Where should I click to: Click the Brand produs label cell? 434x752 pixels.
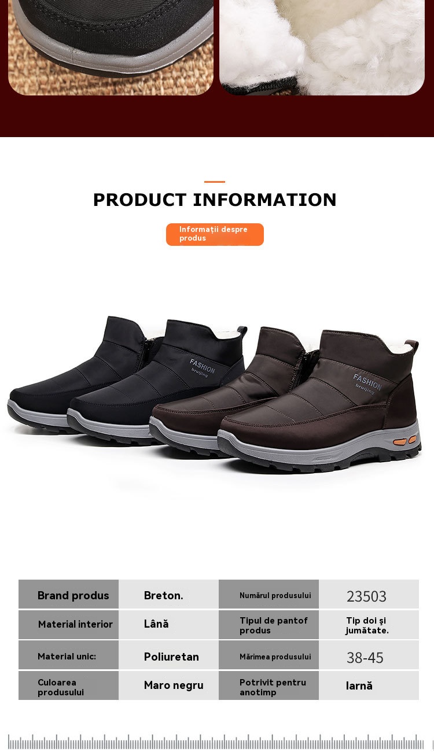pos(68,594)
